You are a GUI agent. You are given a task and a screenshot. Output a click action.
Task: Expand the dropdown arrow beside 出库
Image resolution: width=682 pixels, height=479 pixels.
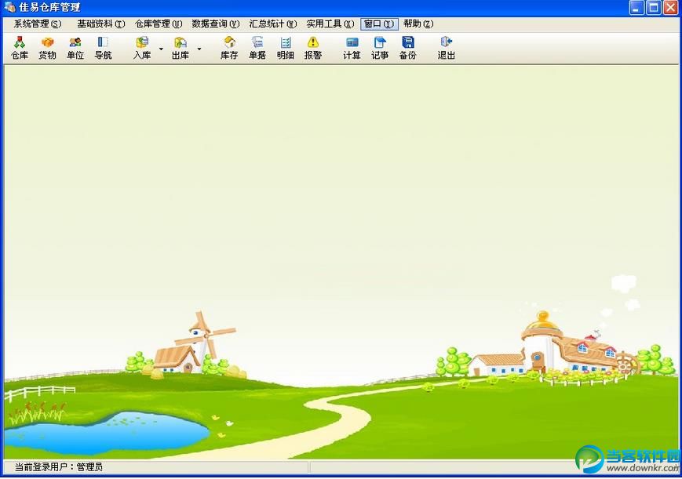[x=199, y=49]
